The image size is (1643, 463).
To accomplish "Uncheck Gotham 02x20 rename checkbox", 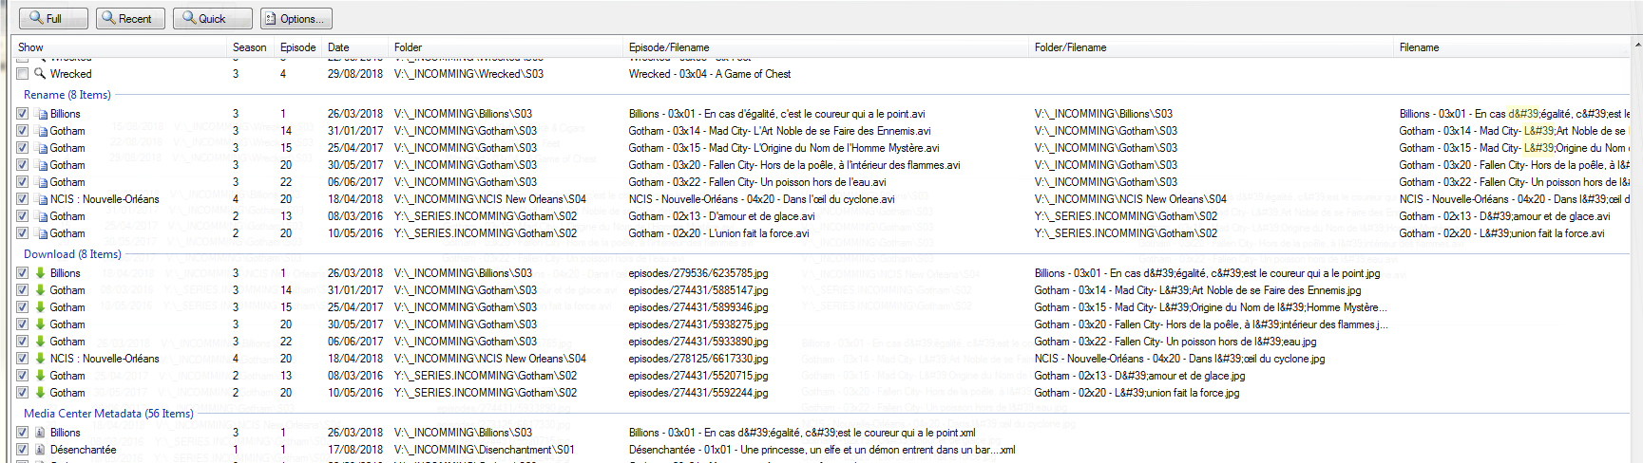I will coord(23,233).
